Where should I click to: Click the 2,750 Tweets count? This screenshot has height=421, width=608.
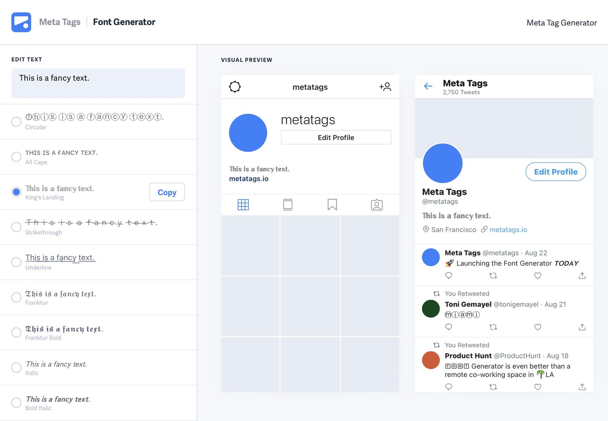pos(461,92)
